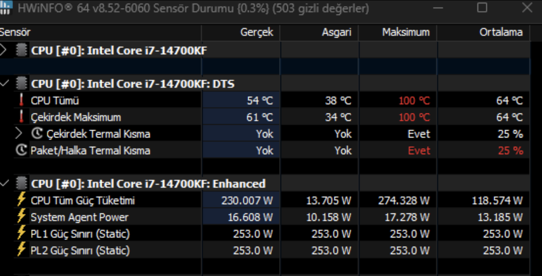
Task: Click the 118.574 W average power value
Action: pyautogui.click(x=497, y=200)
